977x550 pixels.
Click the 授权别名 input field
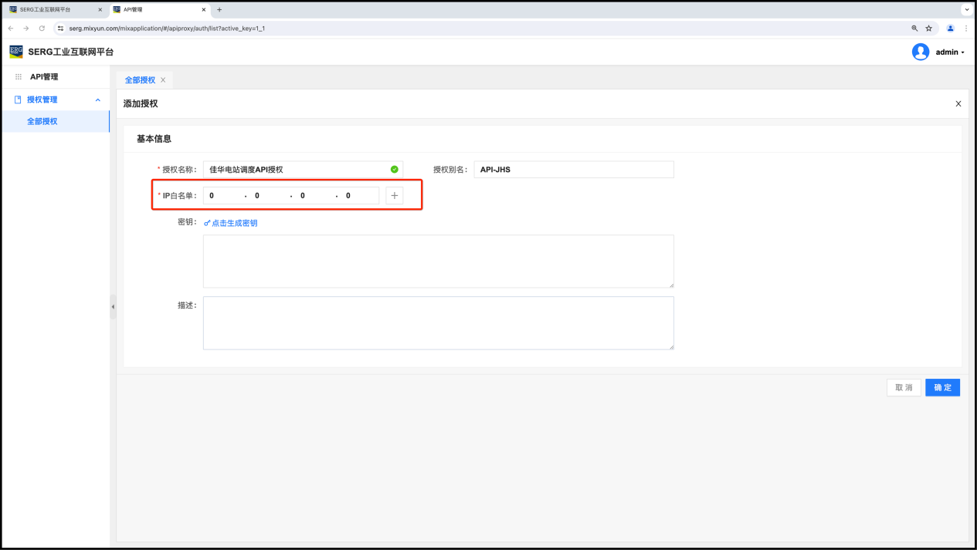pyautogui.click(x=573, y=170)
